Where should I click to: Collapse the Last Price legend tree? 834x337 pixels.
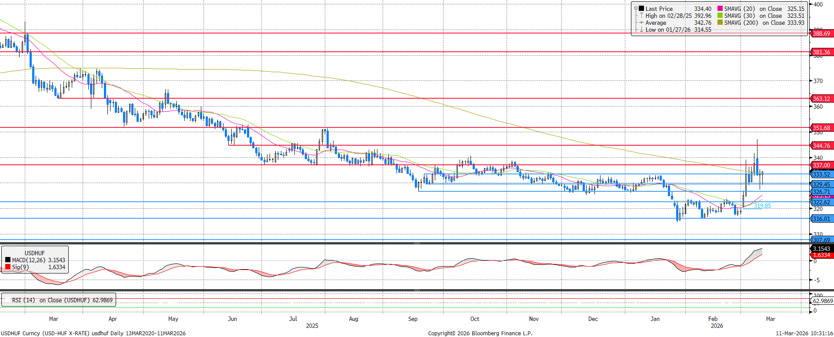pos(636,9)
